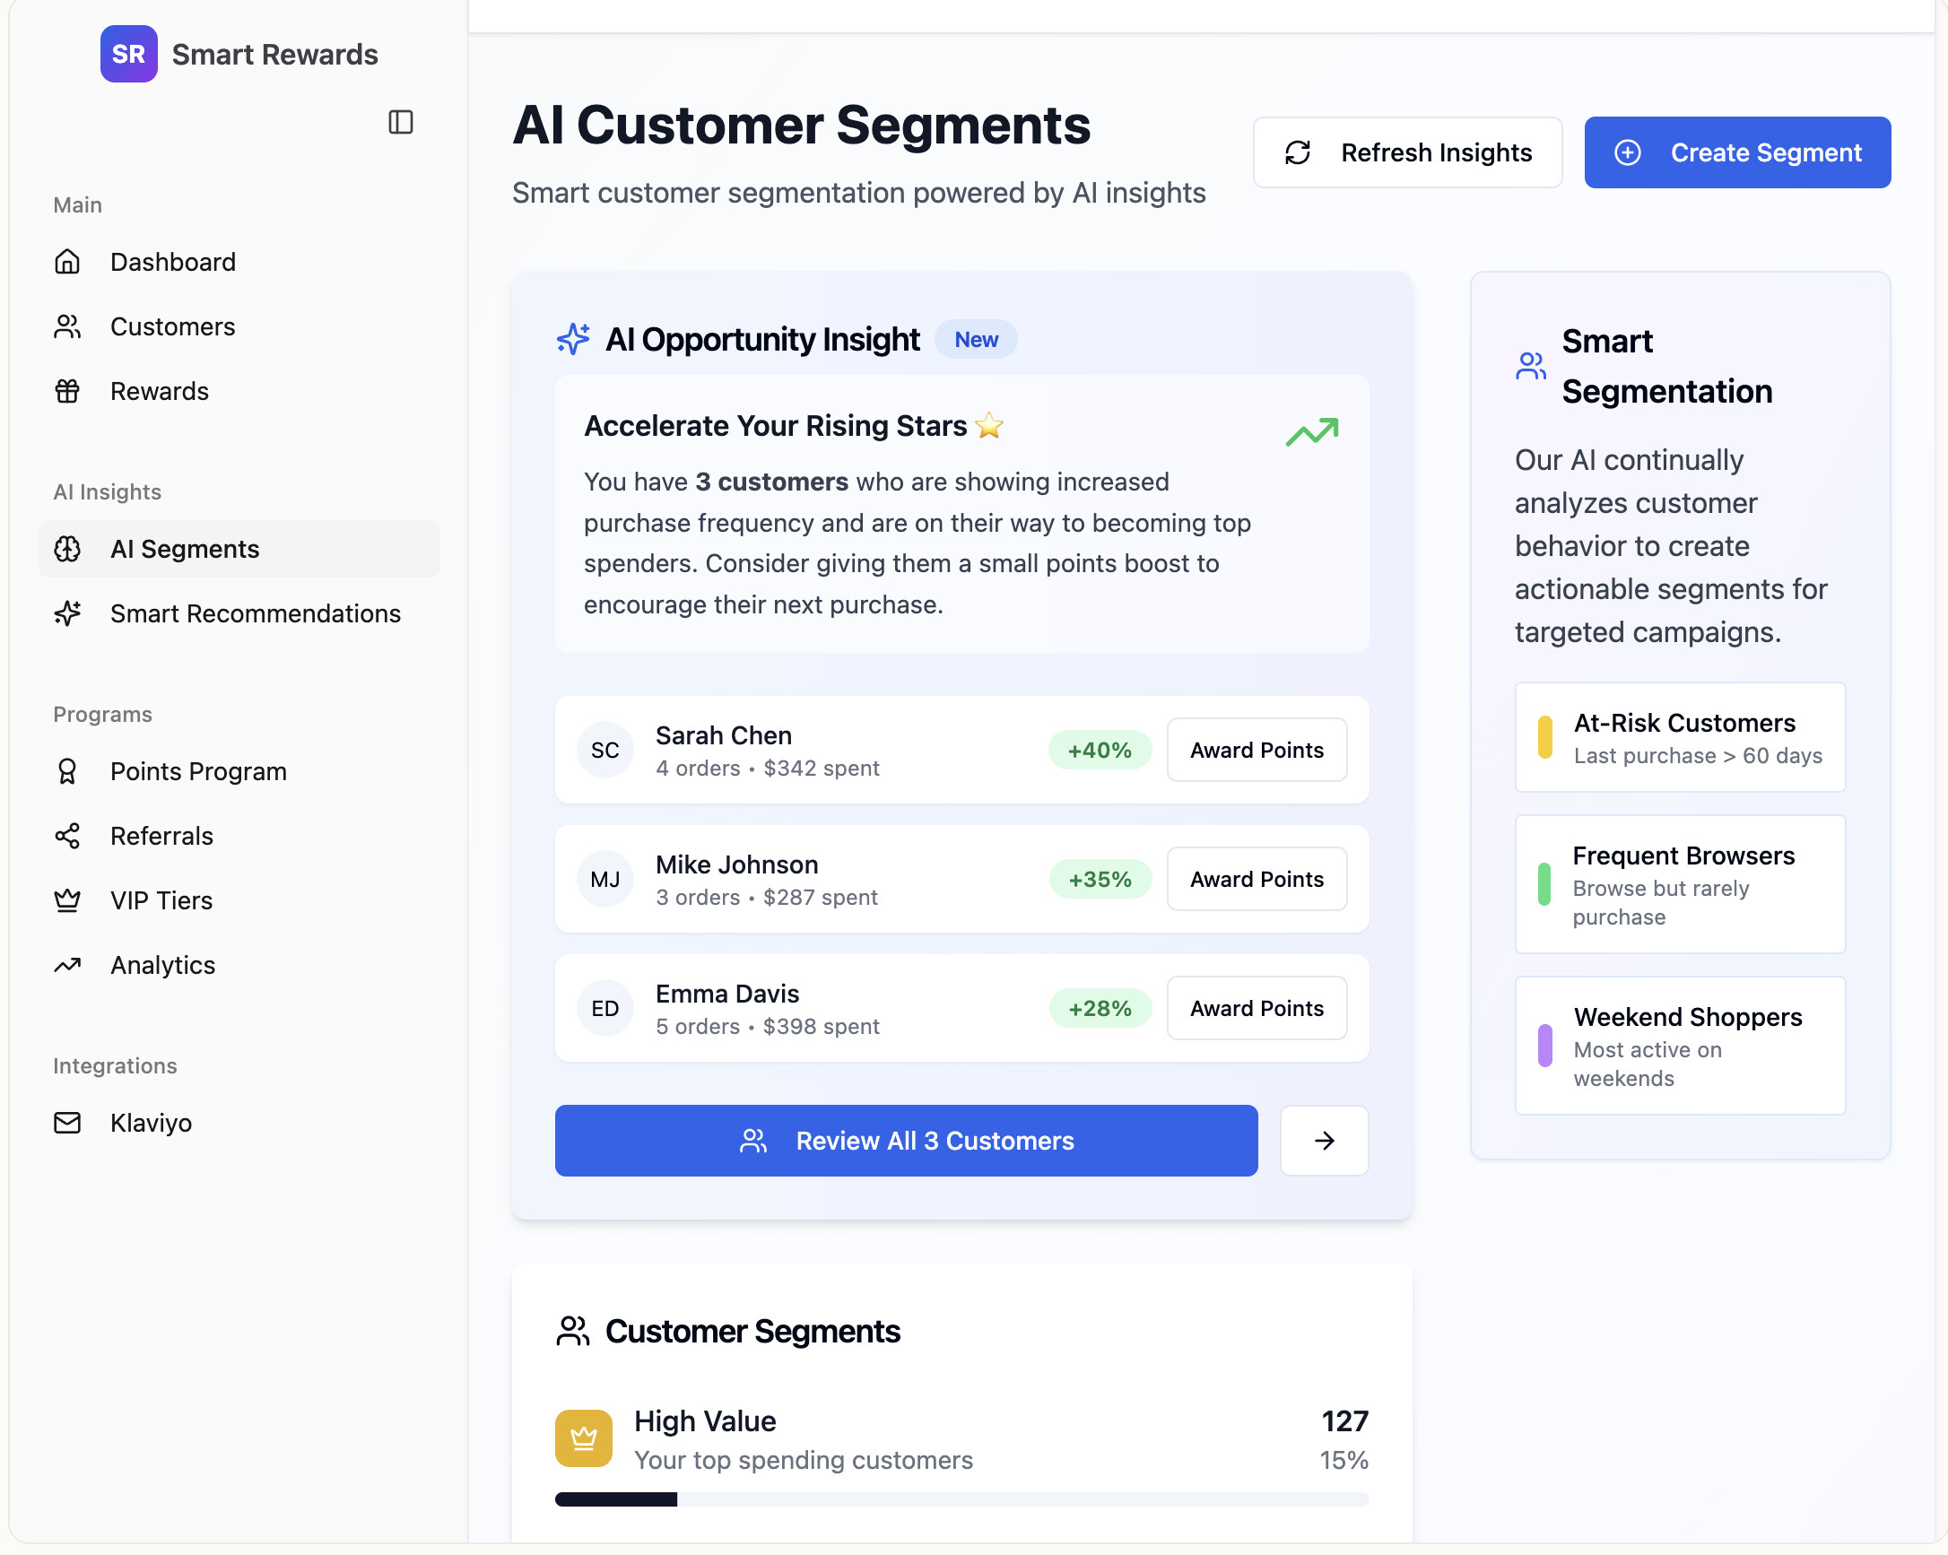
Task: Click the AI Segments brain icon
Action: click(68, 550)
